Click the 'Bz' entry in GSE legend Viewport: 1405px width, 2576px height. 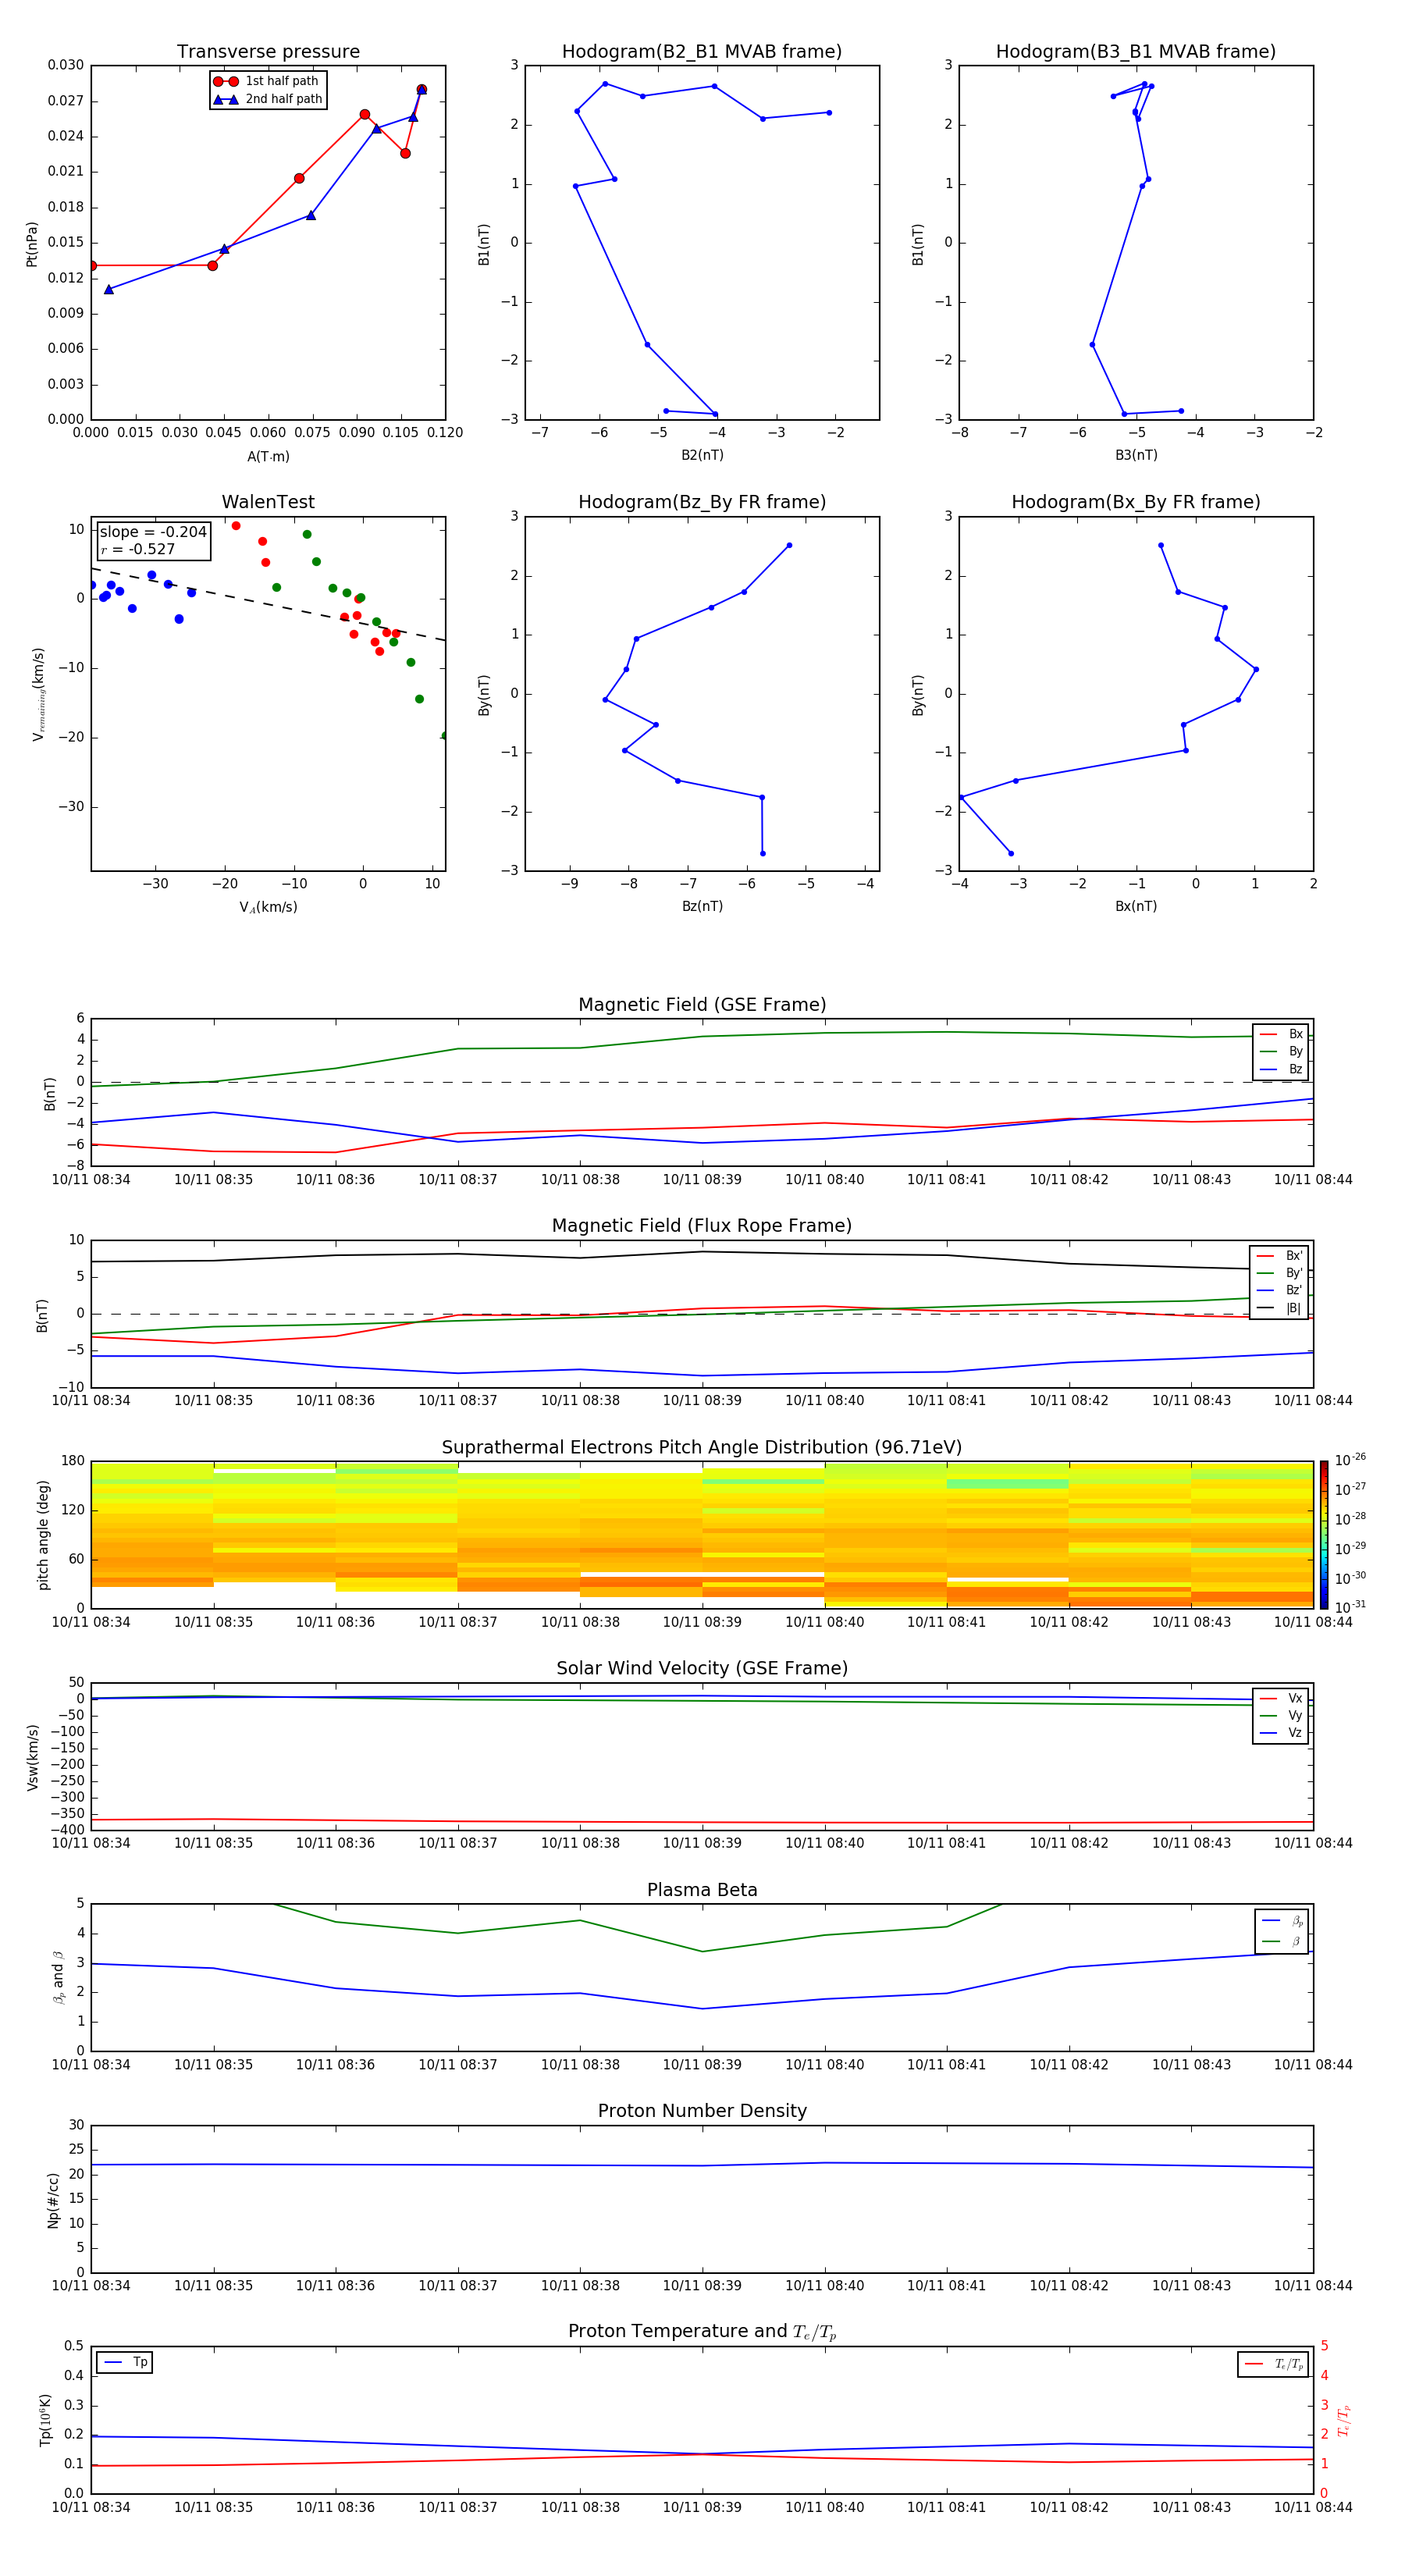(x=1281, y=1069)
